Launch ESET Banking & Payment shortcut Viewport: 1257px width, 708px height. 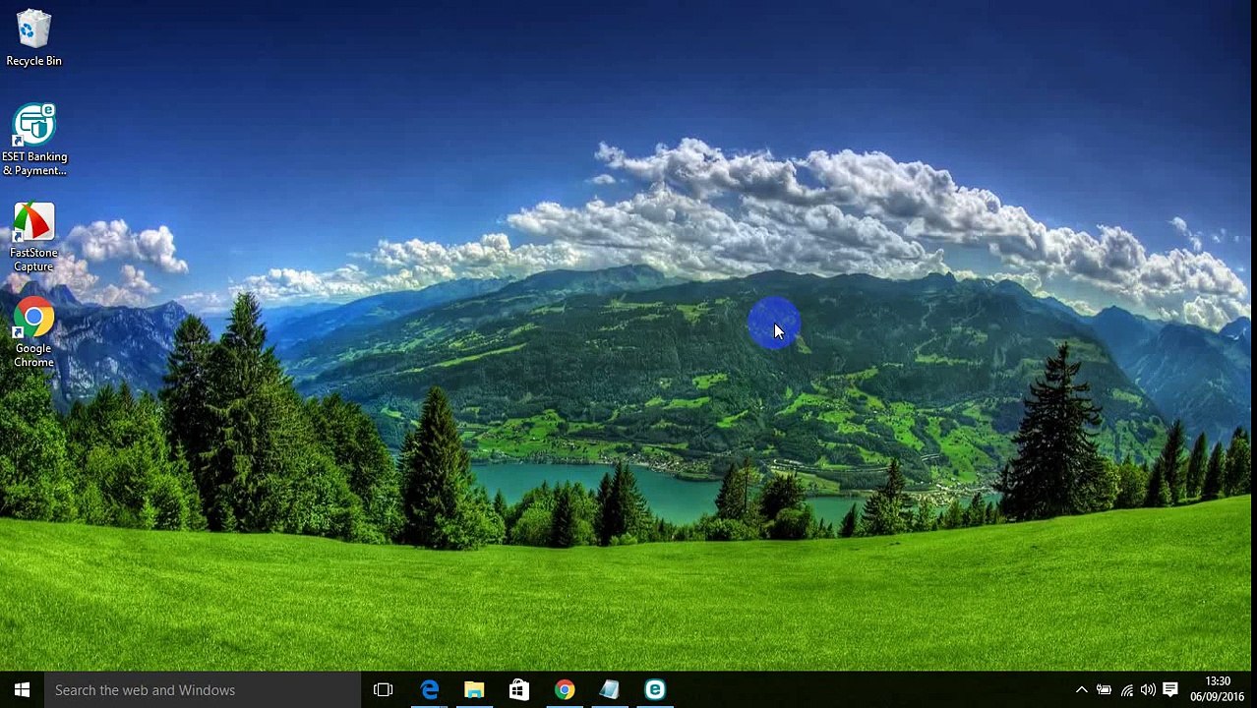(33, 140)
